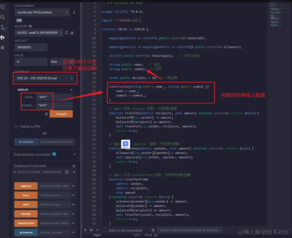The height and width of the screenshot is (238, 292).
Task: Expand the burn function parameters
Action: coord(73,195)
